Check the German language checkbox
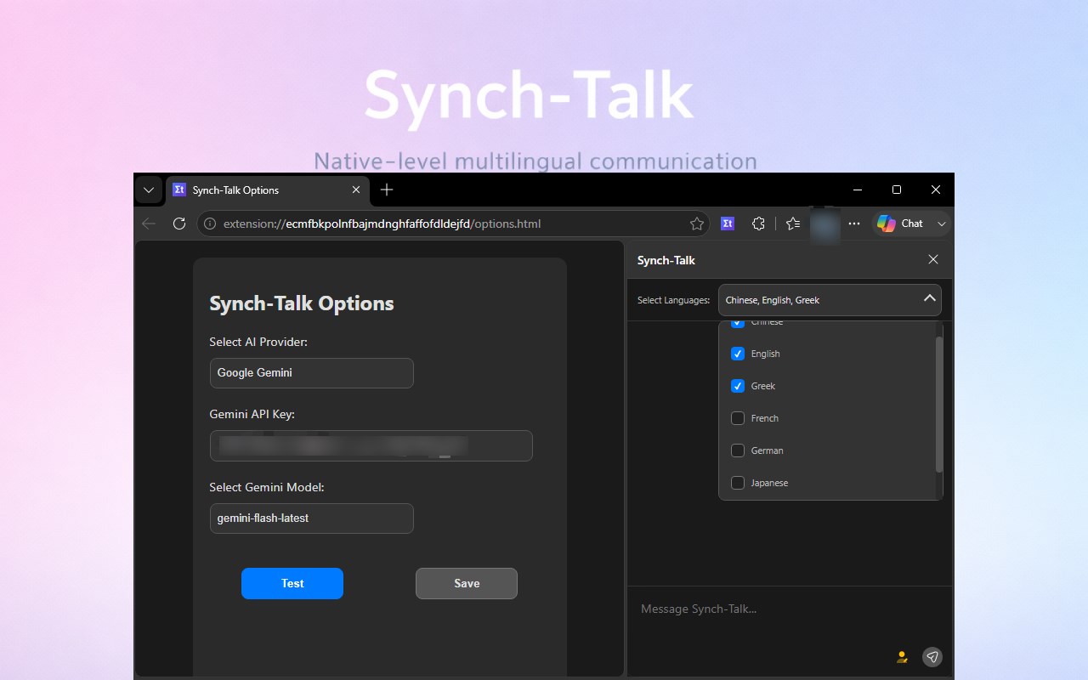Viewport: 1088px width, 680px height. click(738, 450)
